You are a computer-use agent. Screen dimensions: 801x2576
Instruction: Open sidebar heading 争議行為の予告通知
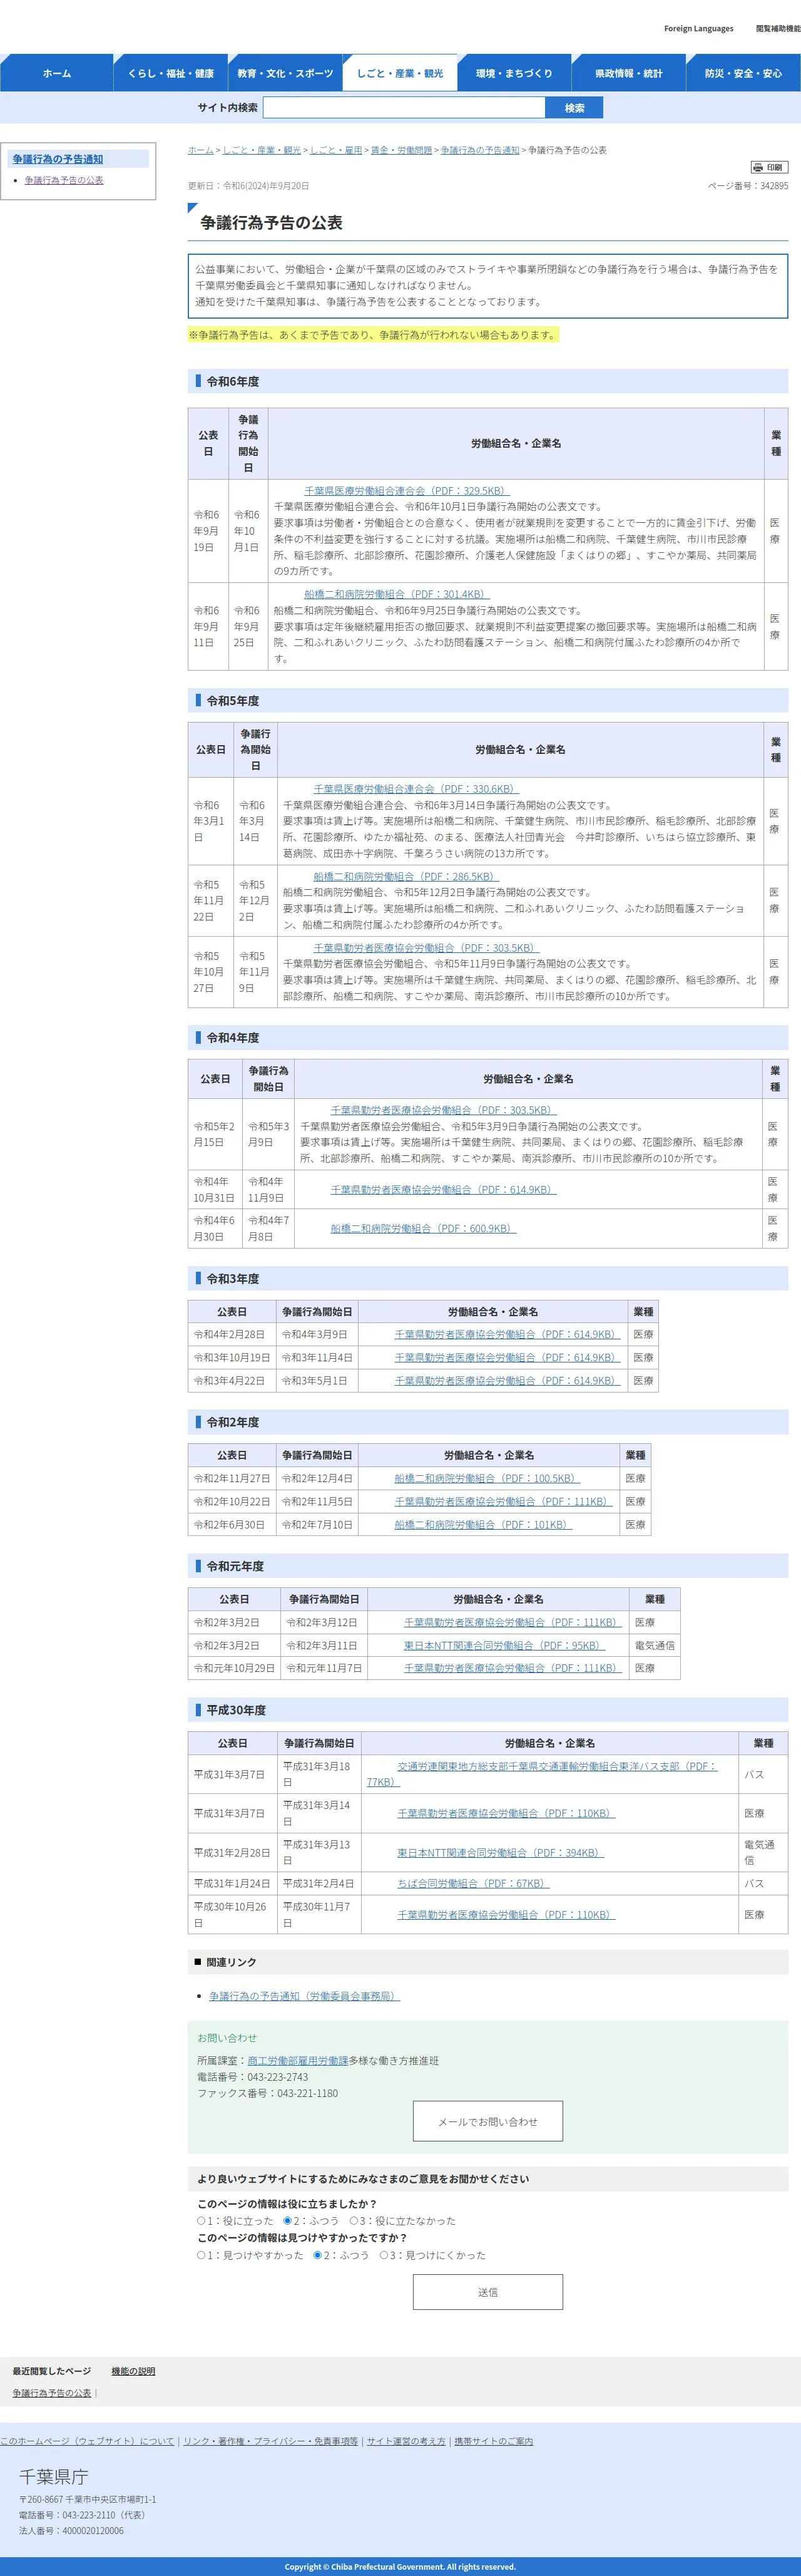click(58, 159)
